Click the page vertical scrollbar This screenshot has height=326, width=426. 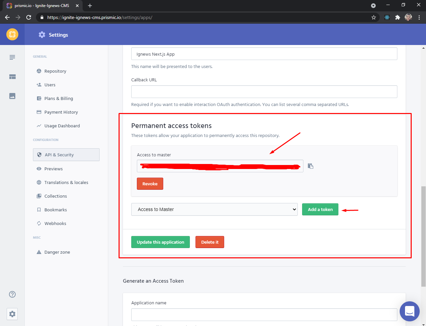pyautogui.click(x=423, y=236)
